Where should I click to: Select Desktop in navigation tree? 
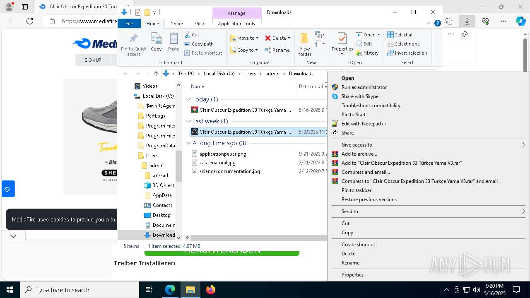click(x=161, y=215)
